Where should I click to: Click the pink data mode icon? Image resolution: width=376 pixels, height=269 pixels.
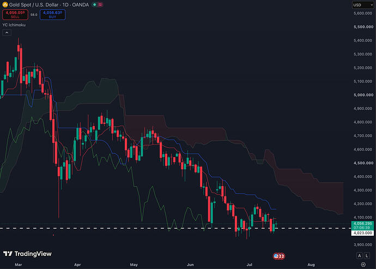[100, 4]
